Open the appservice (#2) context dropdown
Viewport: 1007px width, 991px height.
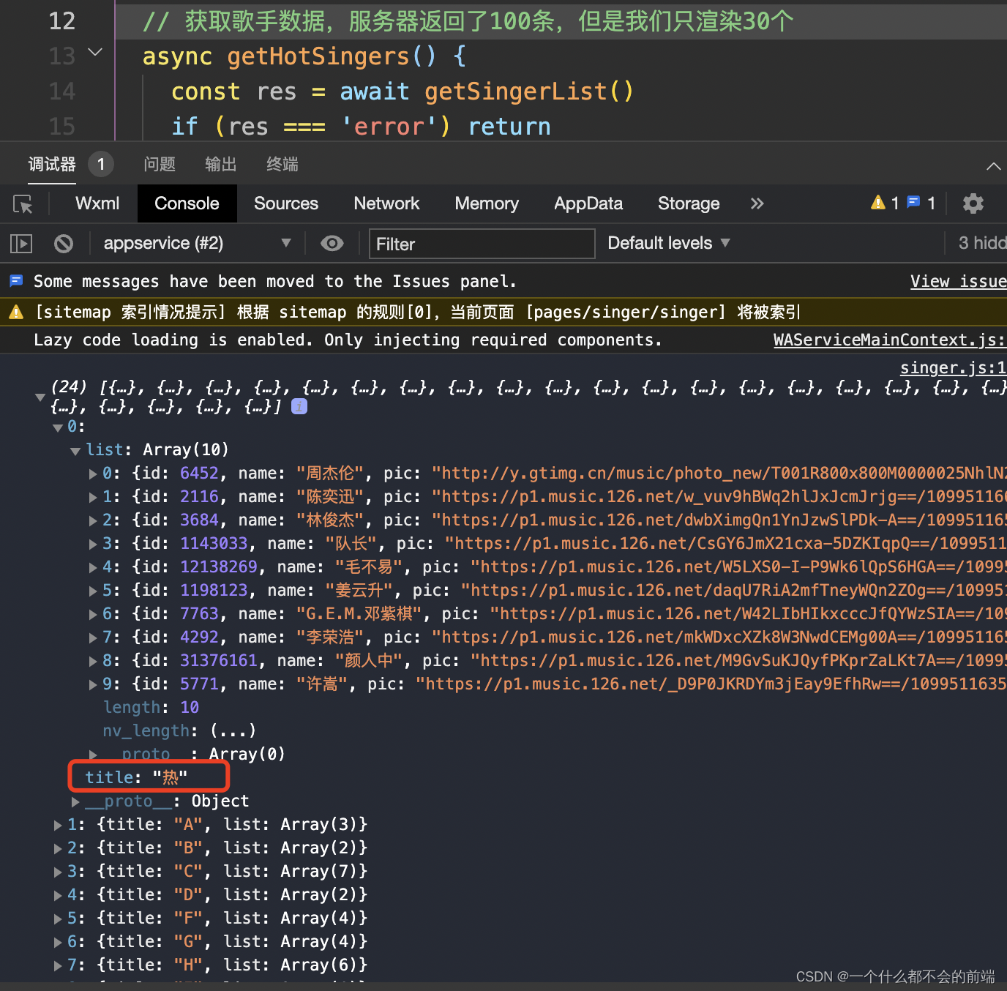pyautogui.click(x=197, y=243)
